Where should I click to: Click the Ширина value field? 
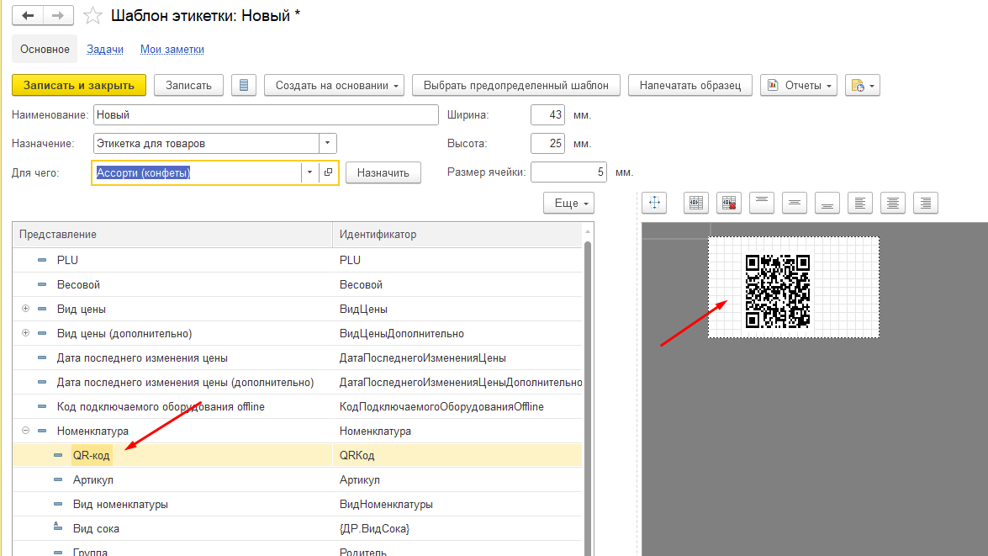coord(547,114)
